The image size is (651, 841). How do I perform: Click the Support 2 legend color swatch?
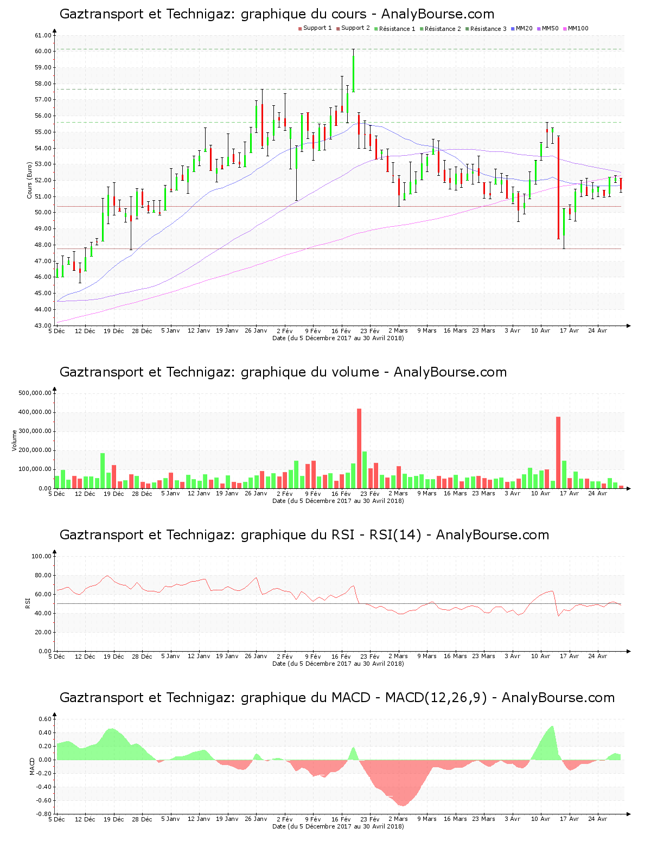[338, 29]
